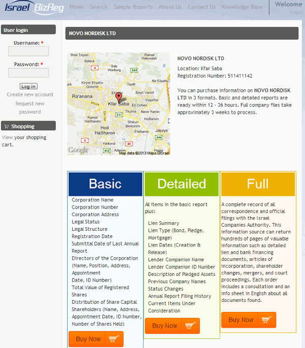Click the Google logo on the map

[78, 150]
